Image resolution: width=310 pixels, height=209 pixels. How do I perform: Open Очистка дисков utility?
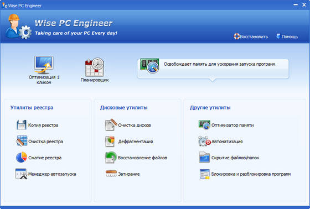[x=135, y=126]
